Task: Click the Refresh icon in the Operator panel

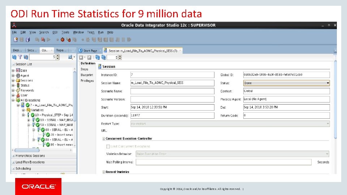Action: (x=14, y=57)
